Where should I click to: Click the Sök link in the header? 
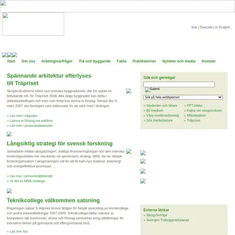pyautogui.click(x=194, y=27)
